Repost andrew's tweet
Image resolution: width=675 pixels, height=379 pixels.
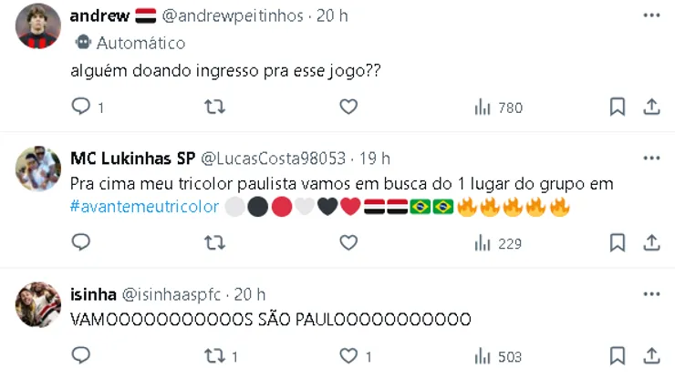point(214,107)
